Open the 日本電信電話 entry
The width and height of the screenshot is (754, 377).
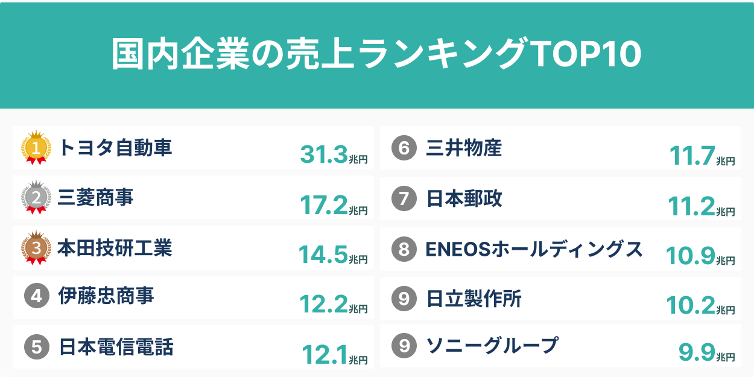[116, 347]
